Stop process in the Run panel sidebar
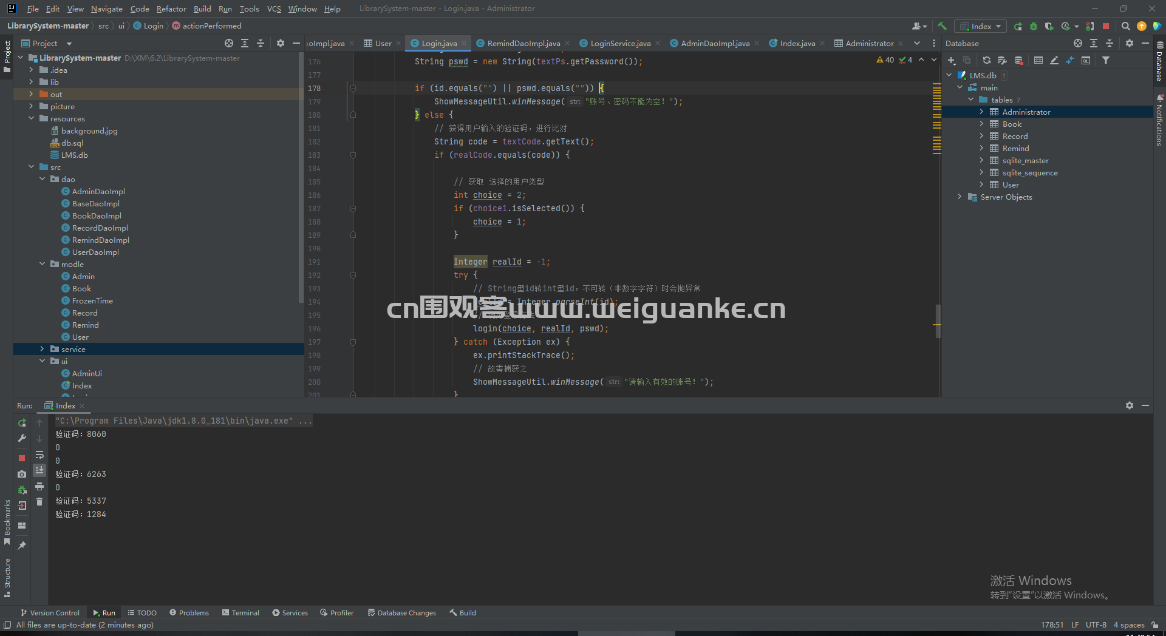Screen dimensions: 1166x636 [x=22, y=458]
